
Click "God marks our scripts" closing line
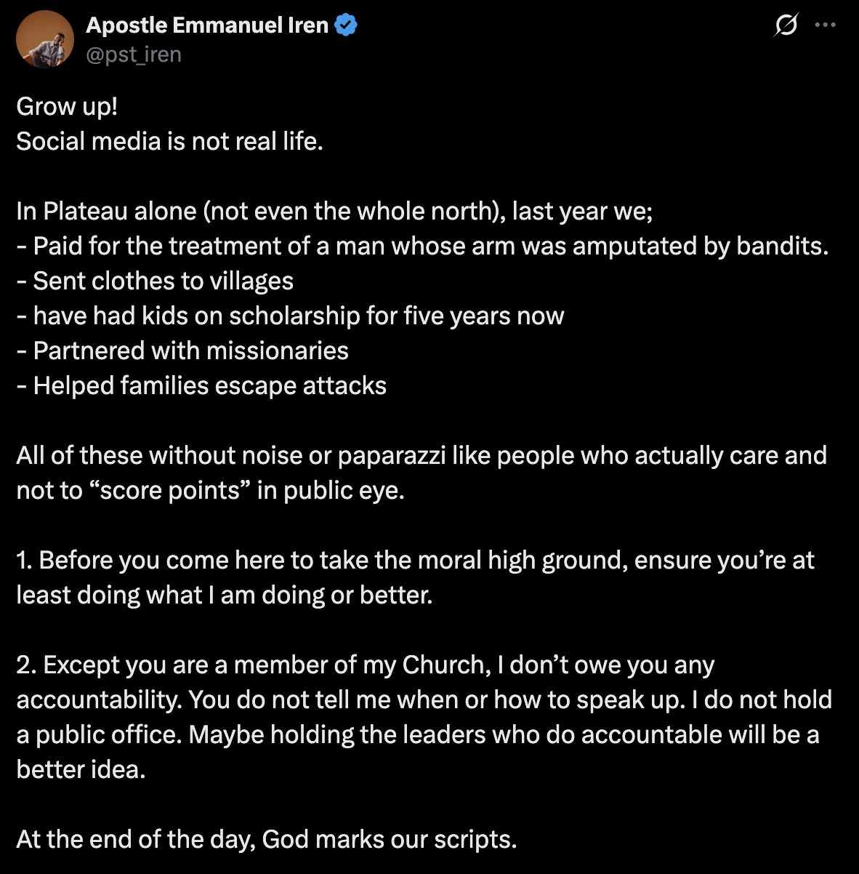coord(267,840)
